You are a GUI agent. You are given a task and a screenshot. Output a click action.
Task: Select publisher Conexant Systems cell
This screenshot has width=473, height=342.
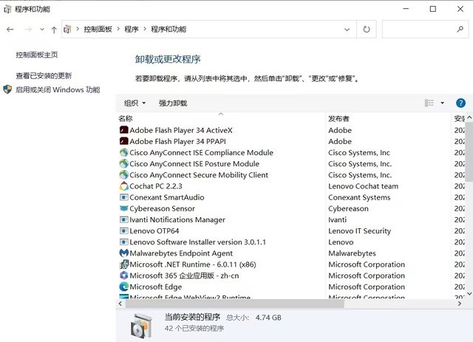point(359,197)
